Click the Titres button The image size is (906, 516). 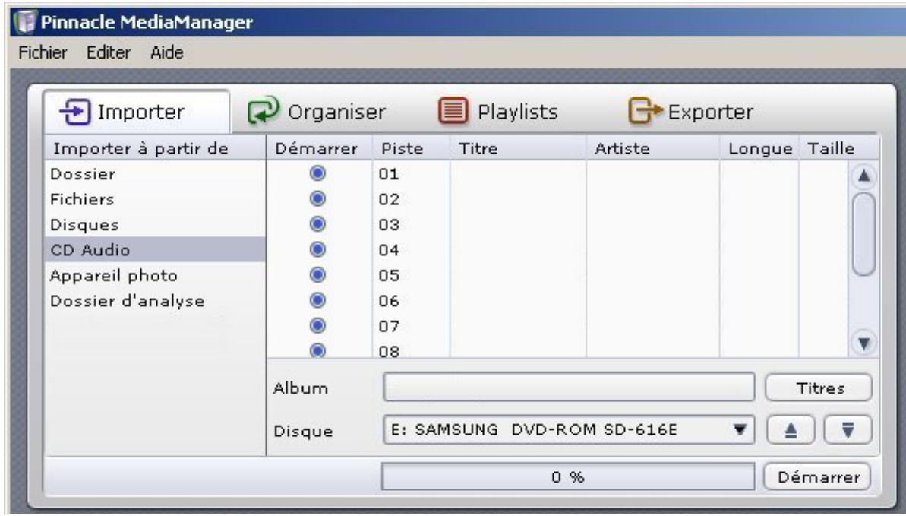819,388
